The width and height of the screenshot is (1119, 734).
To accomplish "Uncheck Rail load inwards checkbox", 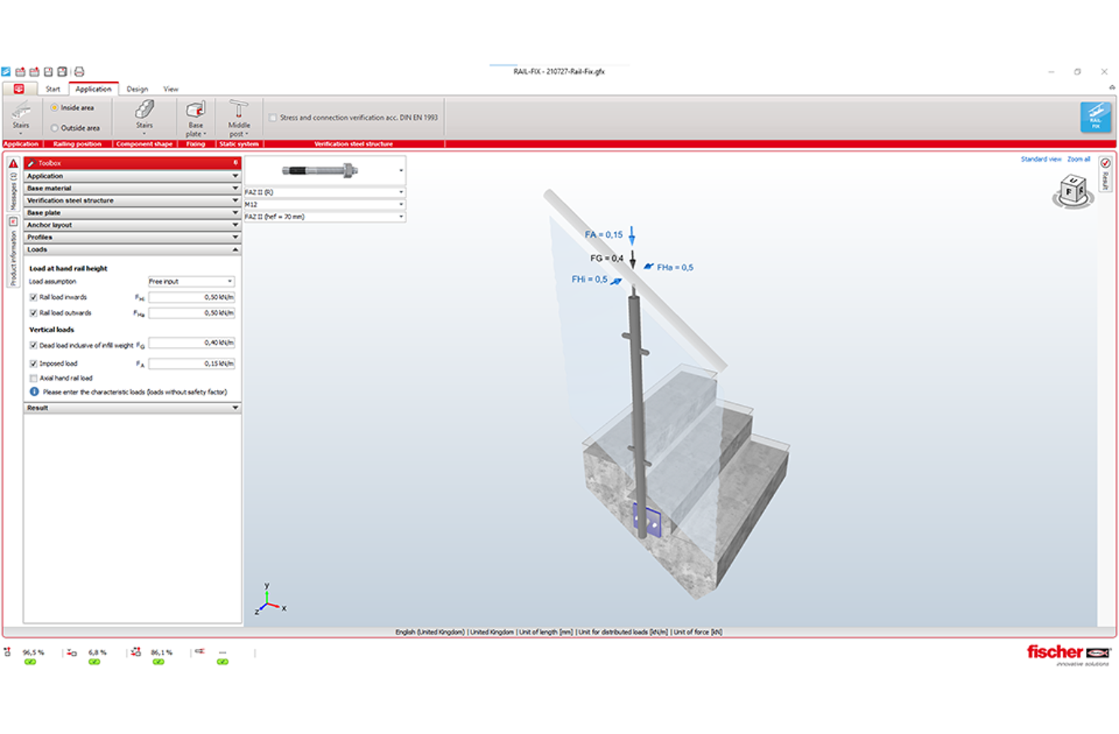I will click(33, 297).
